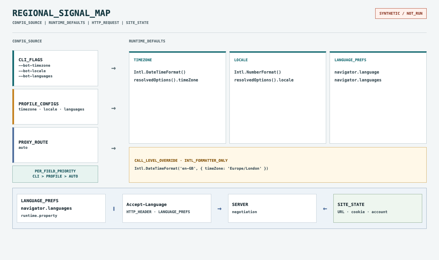Select the 'URL · cookie · account' caption
Viewport: 439px width, 260px height.
coord(363,212)
